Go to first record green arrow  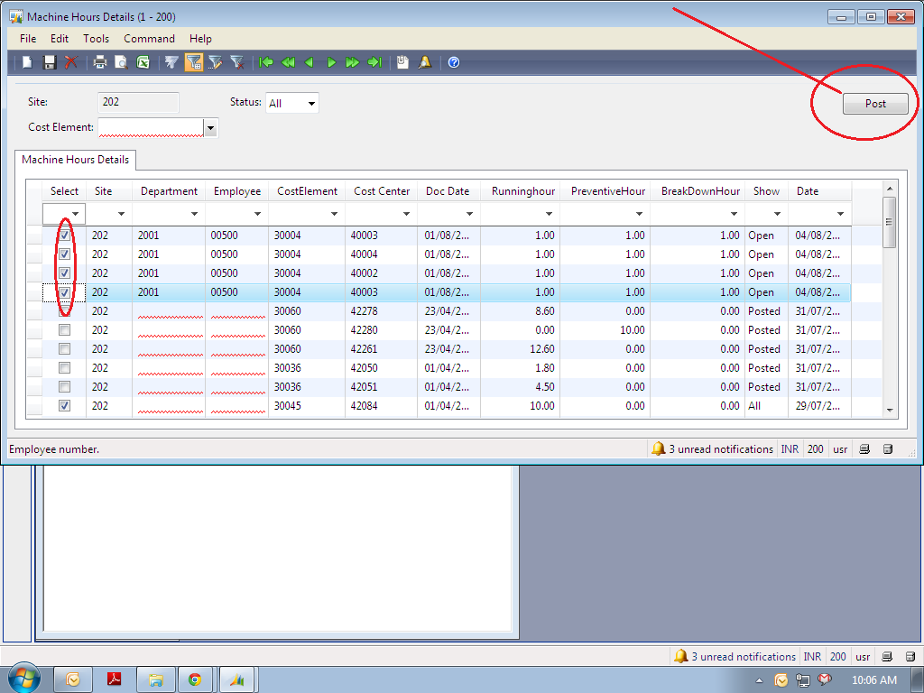coord(266,62)
